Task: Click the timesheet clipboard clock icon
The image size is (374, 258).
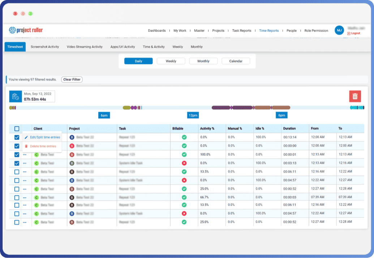Action: coord(16,97)
